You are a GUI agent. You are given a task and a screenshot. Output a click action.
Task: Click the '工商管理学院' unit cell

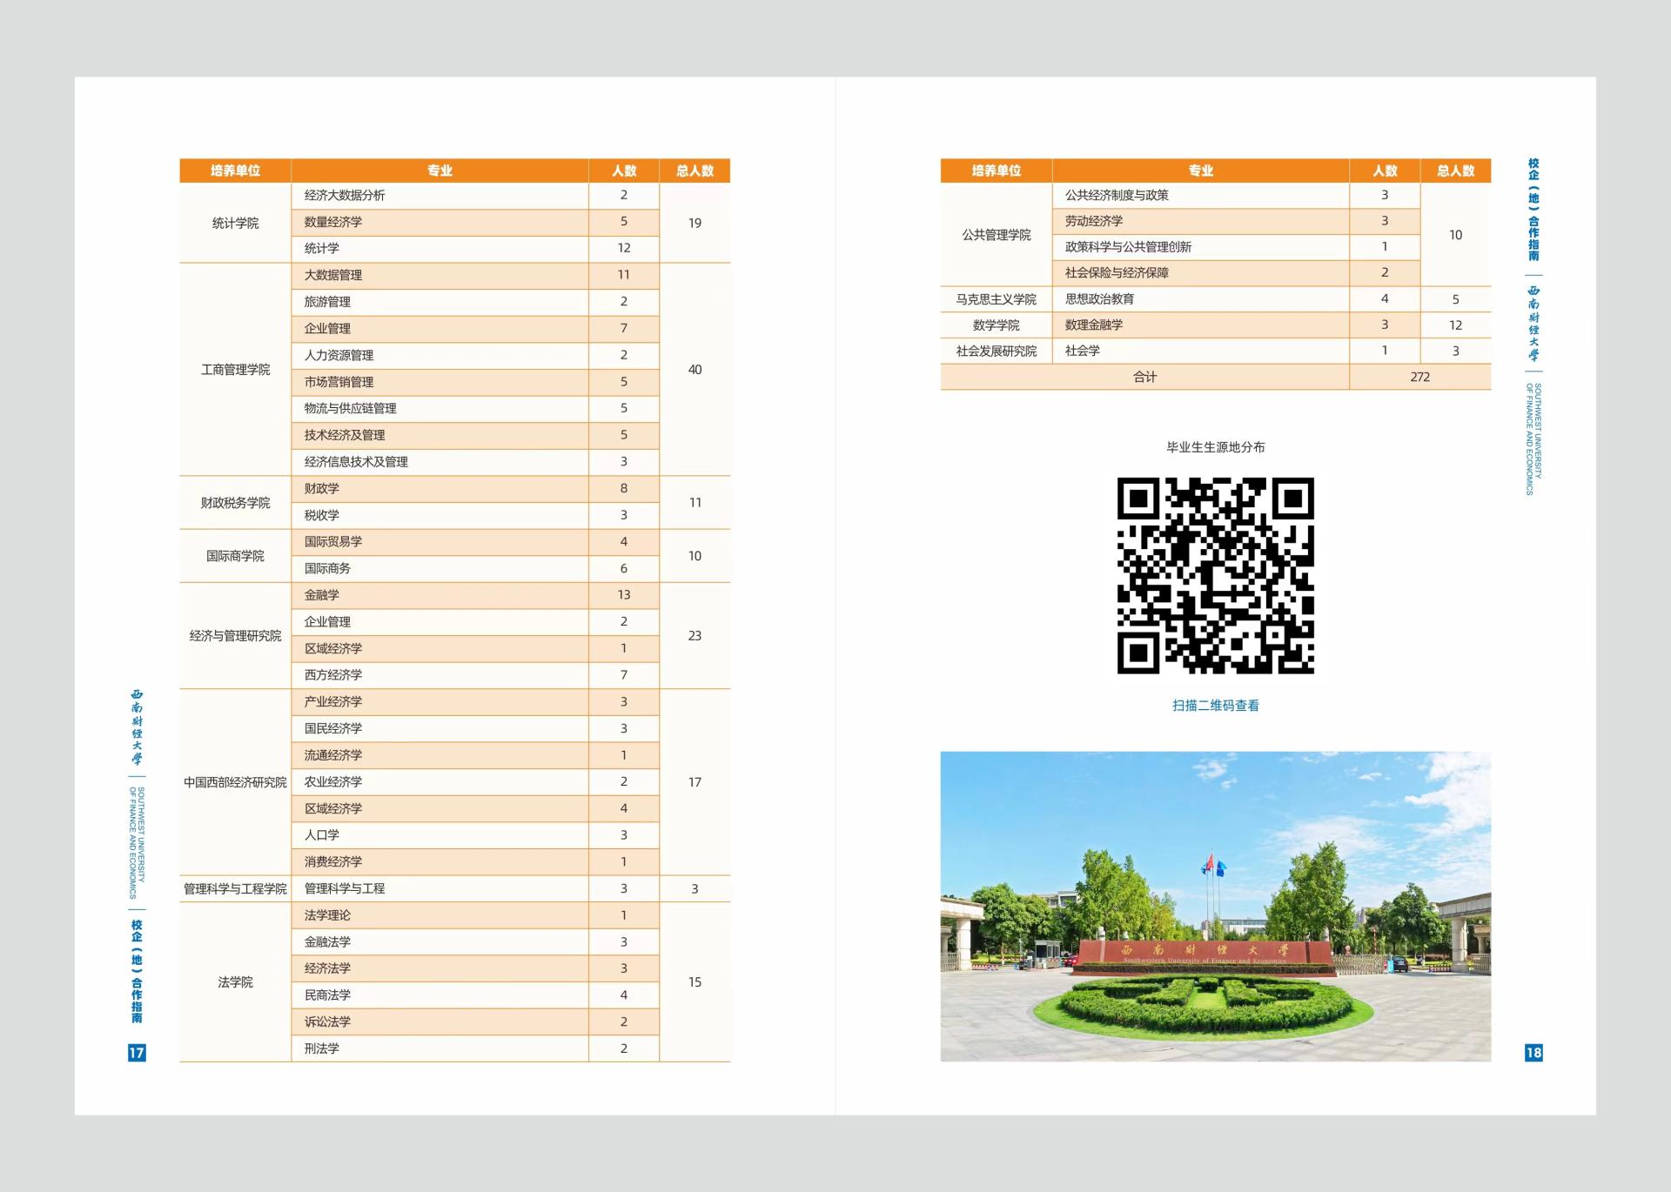(235, 370)
